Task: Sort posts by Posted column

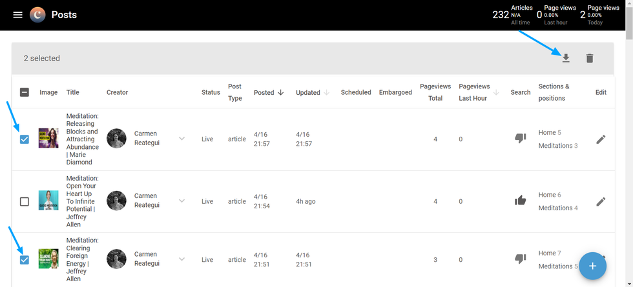Action: click(x=267, y=92)
